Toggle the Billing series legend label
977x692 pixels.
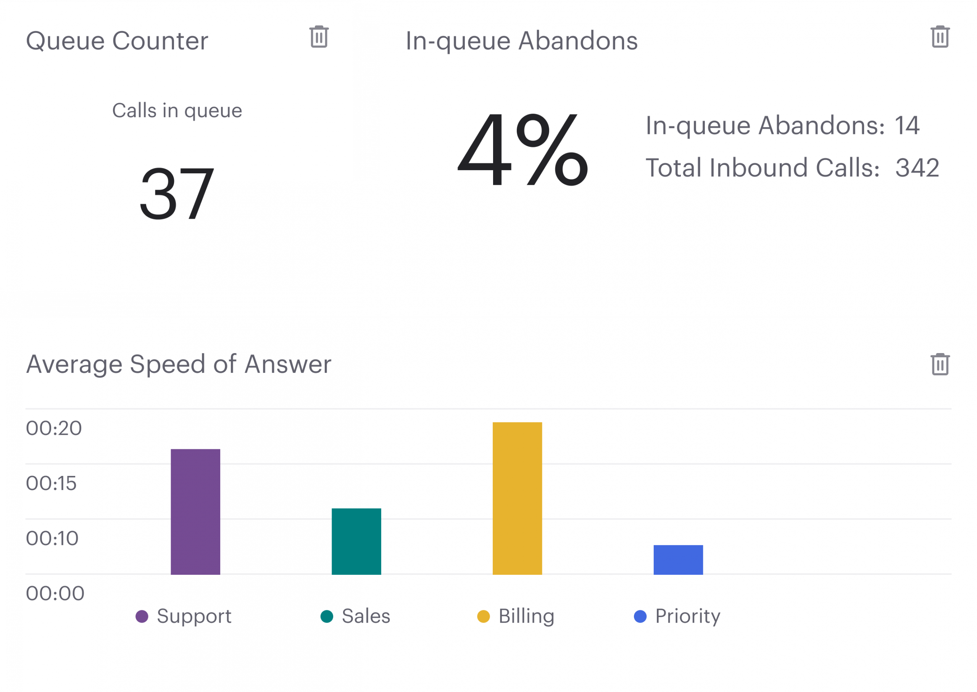click(x=527, y=616)
